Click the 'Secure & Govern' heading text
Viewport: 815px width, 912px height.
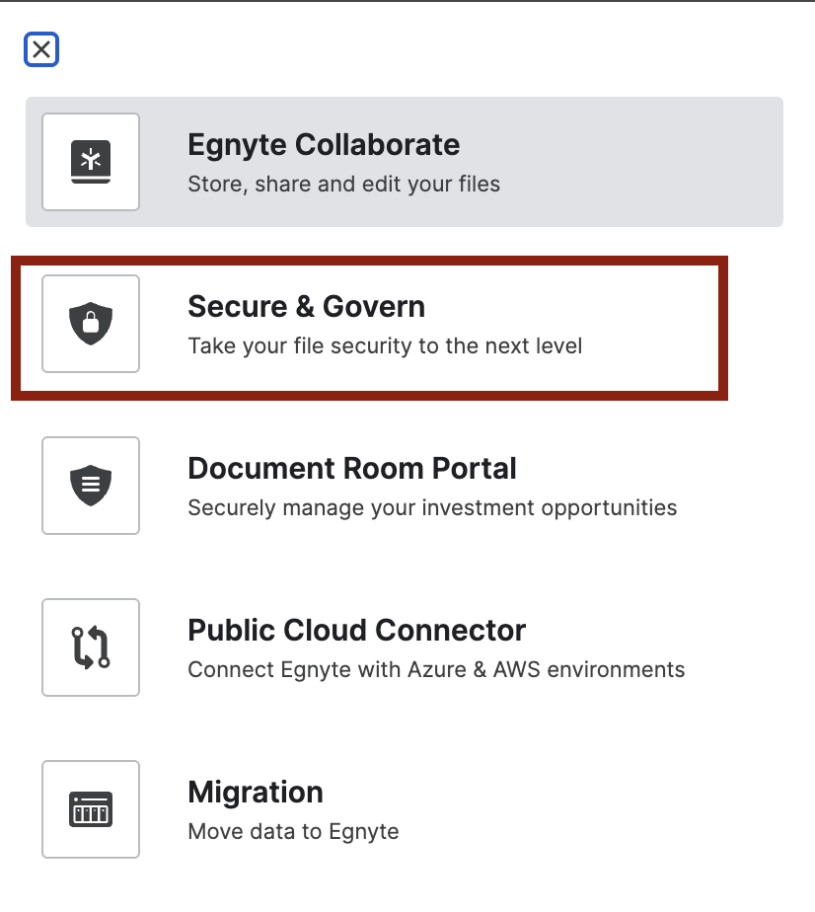click(x=306, y=307)
